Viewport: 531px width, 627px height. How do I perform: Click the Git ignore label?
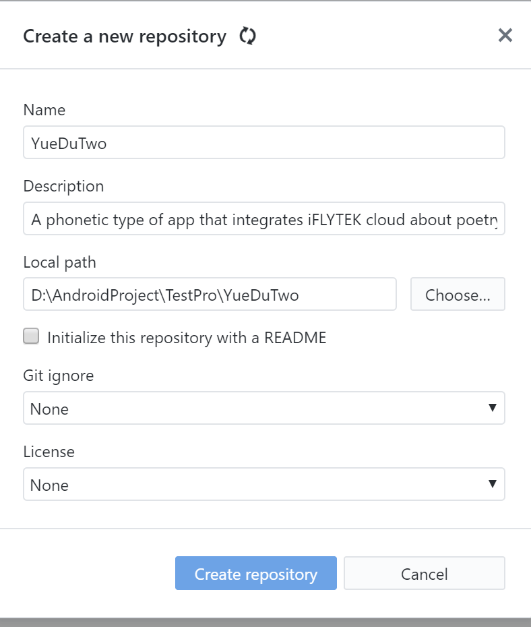pyautogui.click(x=59, y=376)
